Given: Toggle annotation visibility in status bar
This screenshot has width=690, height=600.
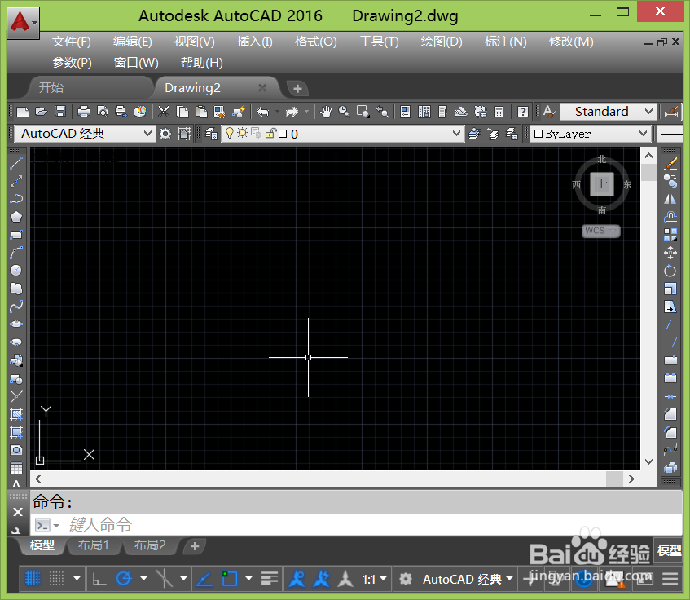Looking at the screenshot, I should point(297,578).
